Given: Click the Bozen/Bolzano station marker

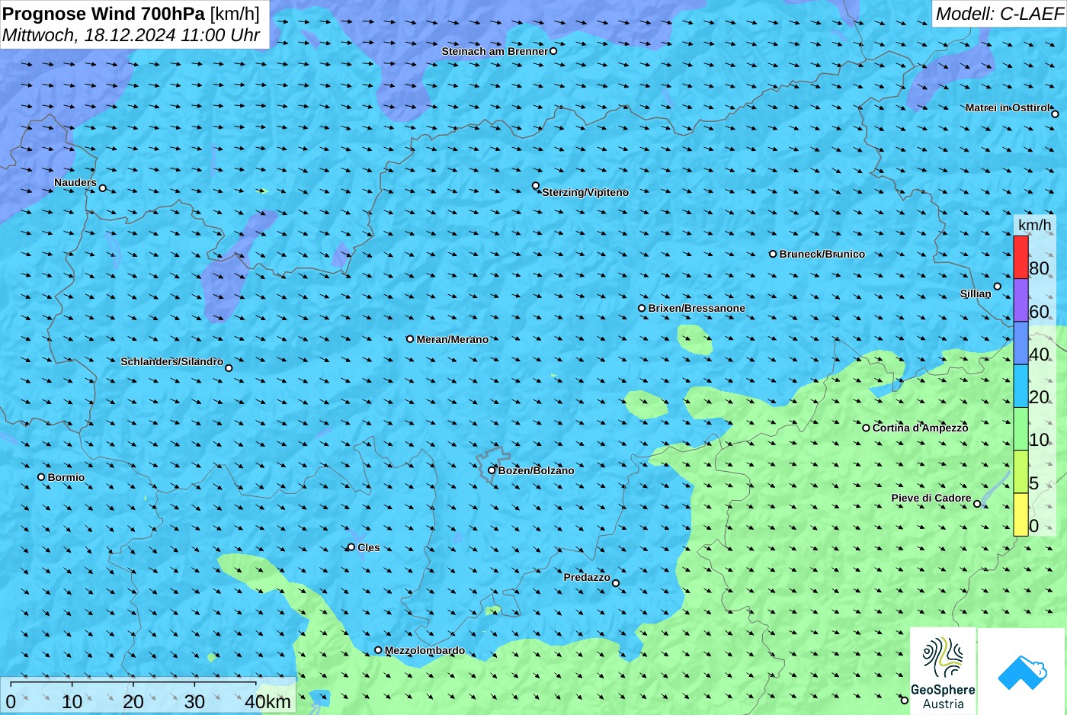Looking at the screenshot, I should (x=492, y=470).
